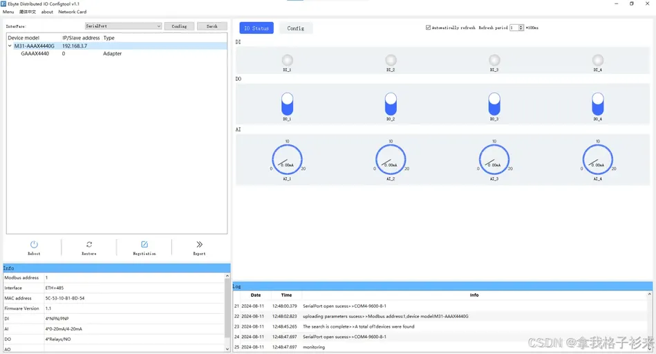The width and height of the screenshot is (656, 354).
Task: Click the IP address 192.168.3.7 cell
Action: [75, 46]
